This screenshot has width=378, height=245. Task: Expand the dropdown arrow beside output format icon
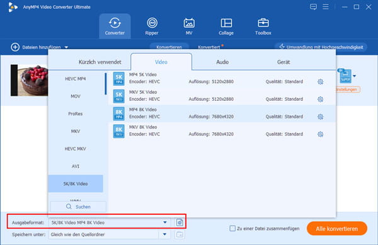354,76
